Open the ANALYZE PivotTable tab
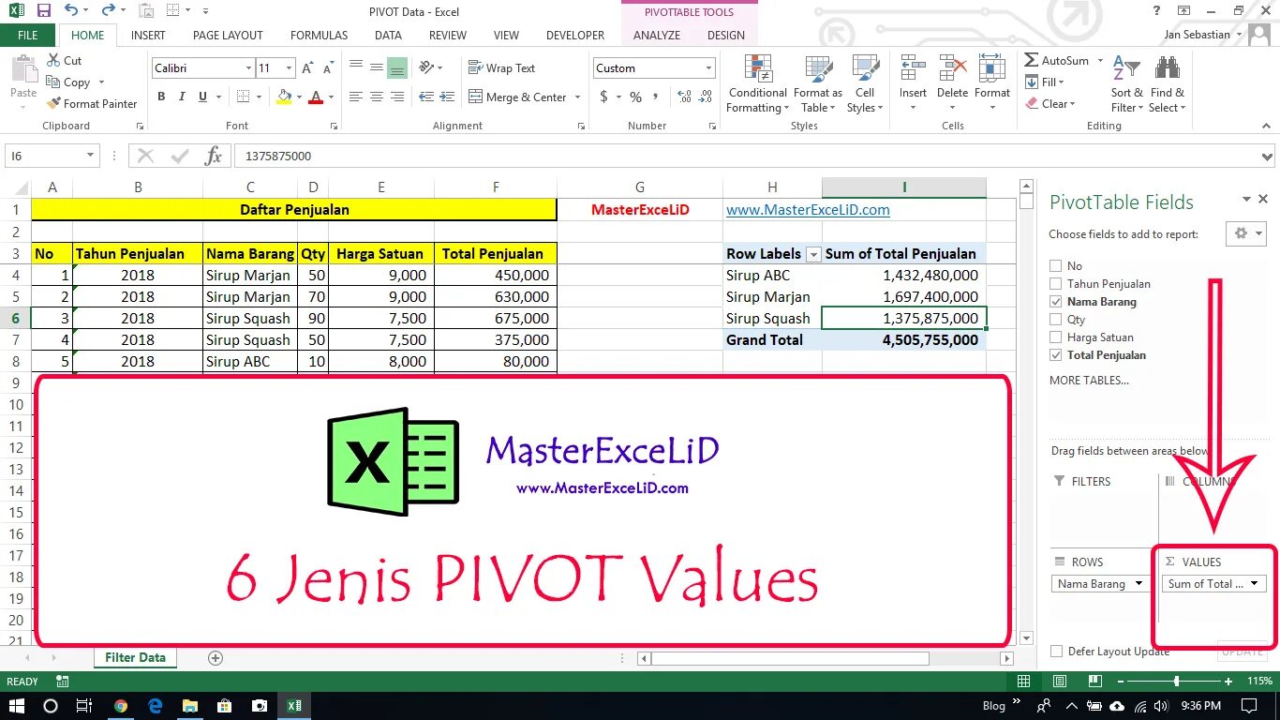Viewport: 1280px width, 720px height. (657, 36)
